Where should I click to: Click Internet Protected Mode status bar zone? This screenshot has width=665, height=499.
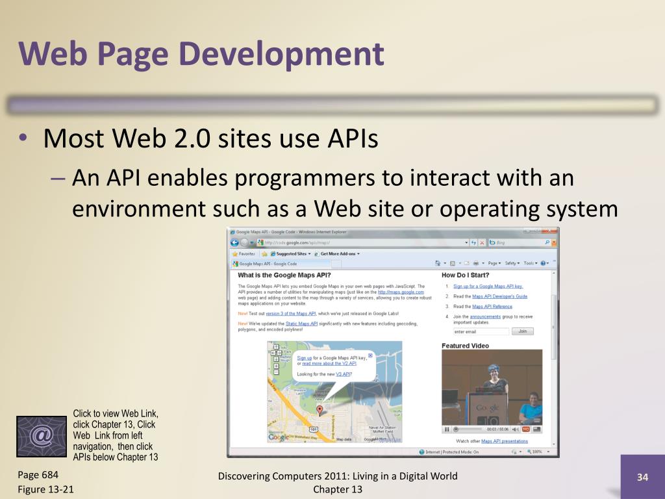449,452
